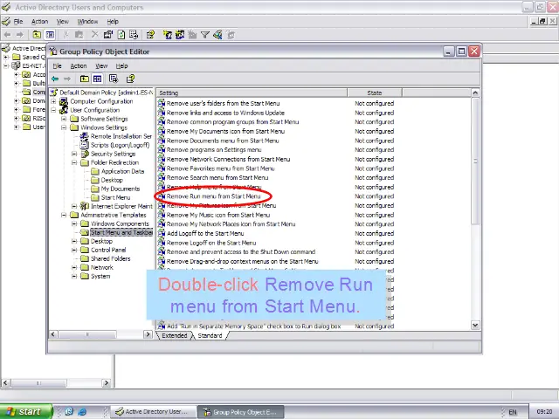Select Internet Explorer Maintenance node
Screen dimensions: 559x419
[121, 206]
